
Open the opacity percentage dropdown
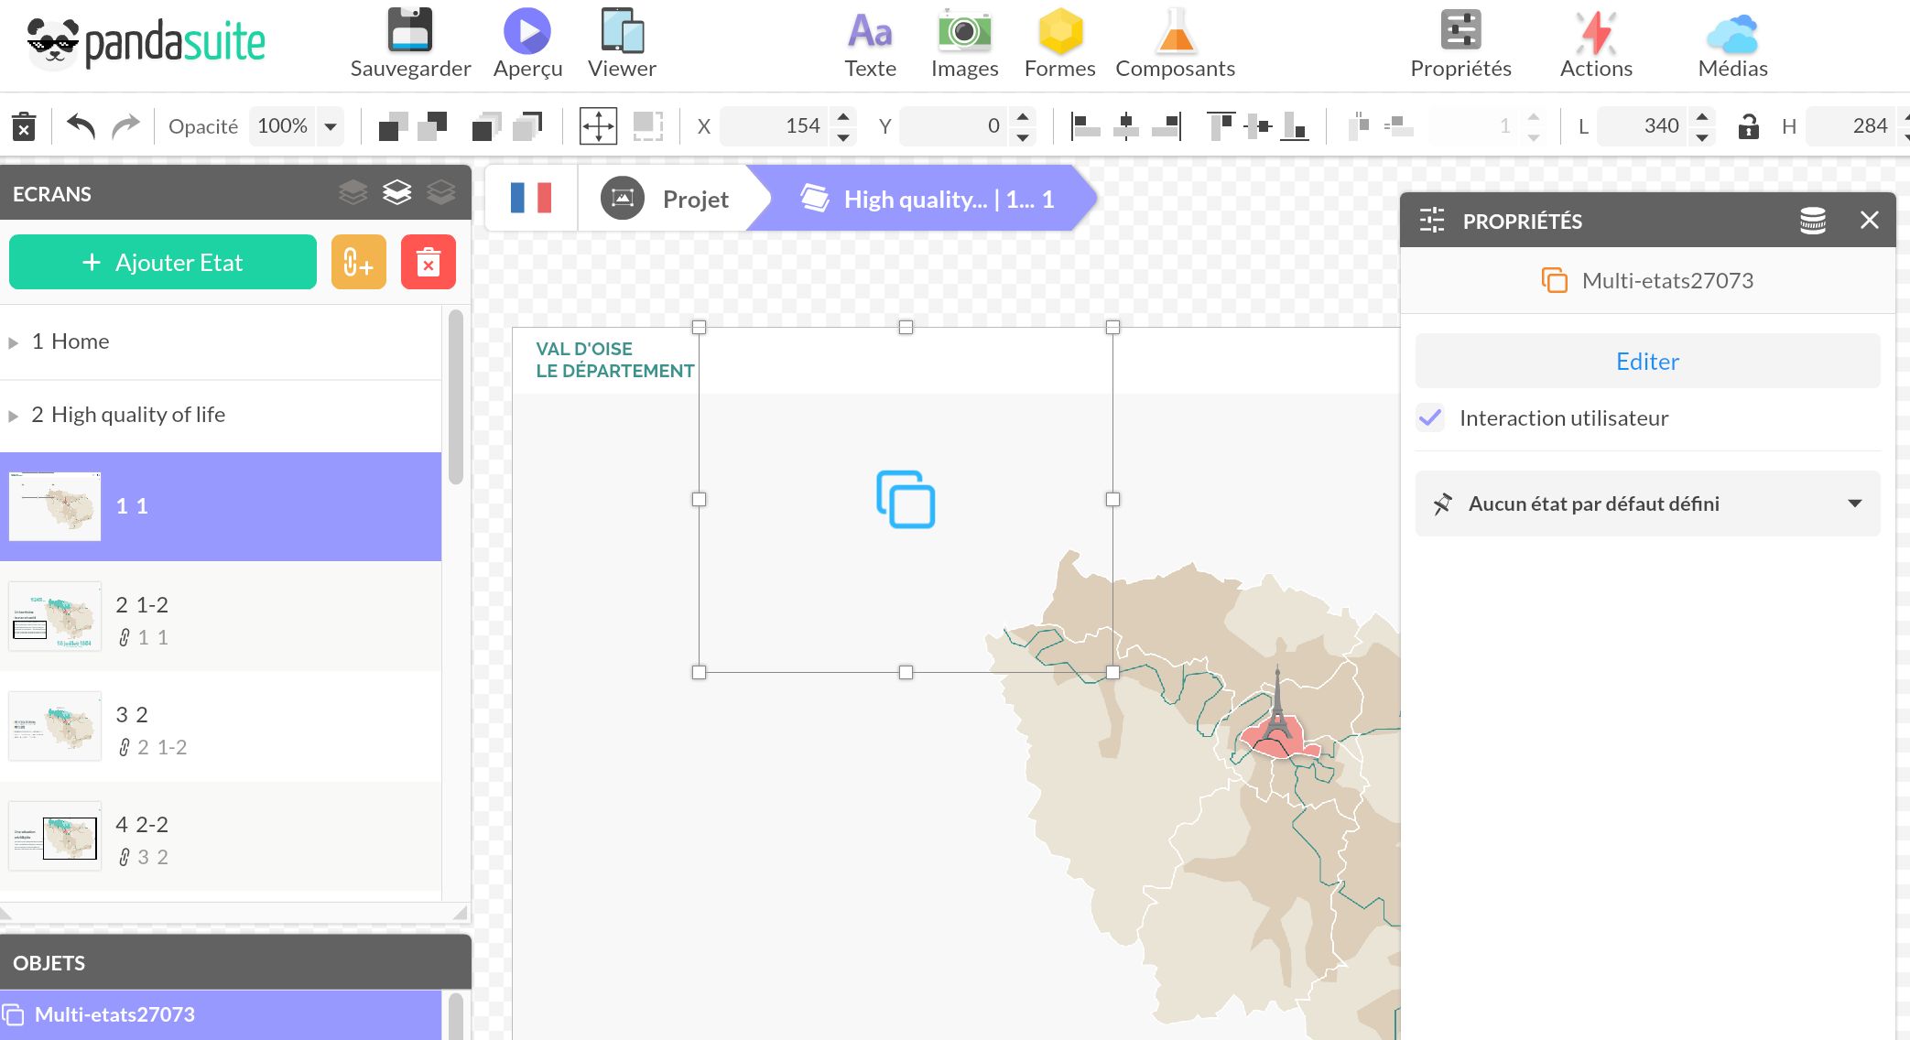pos(331,126)
